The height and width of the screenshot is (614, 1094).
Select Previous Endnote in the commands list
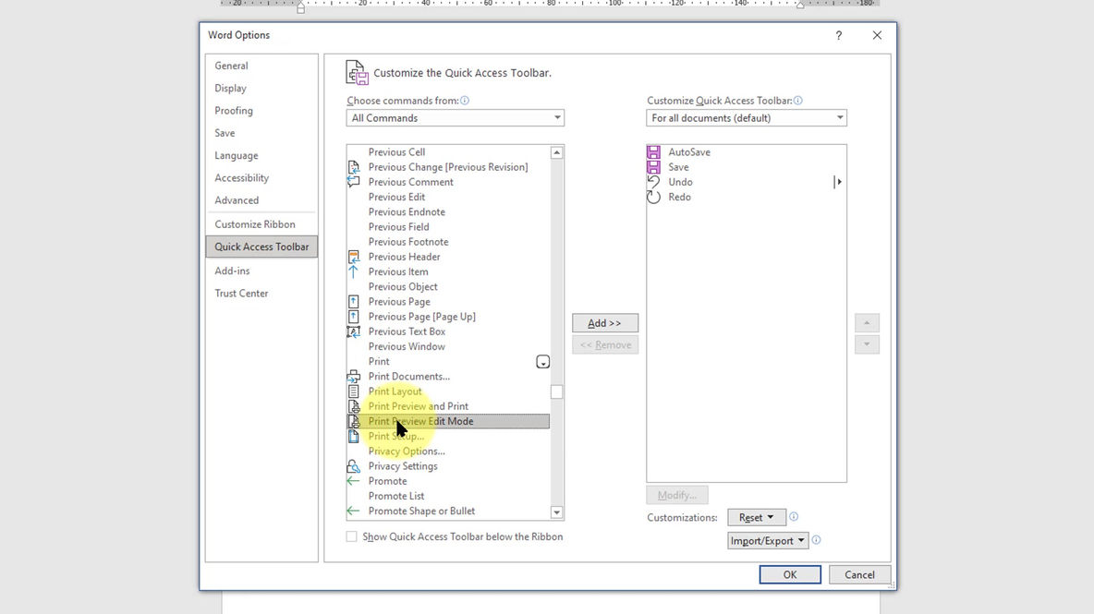point(448,211)
